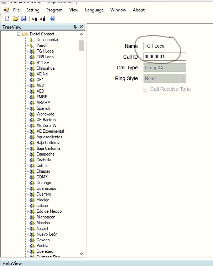Collapse the Digital Contact tree folder

coord(19,34)
